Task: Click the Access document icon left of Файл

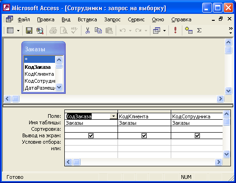Action: point(9,19)
